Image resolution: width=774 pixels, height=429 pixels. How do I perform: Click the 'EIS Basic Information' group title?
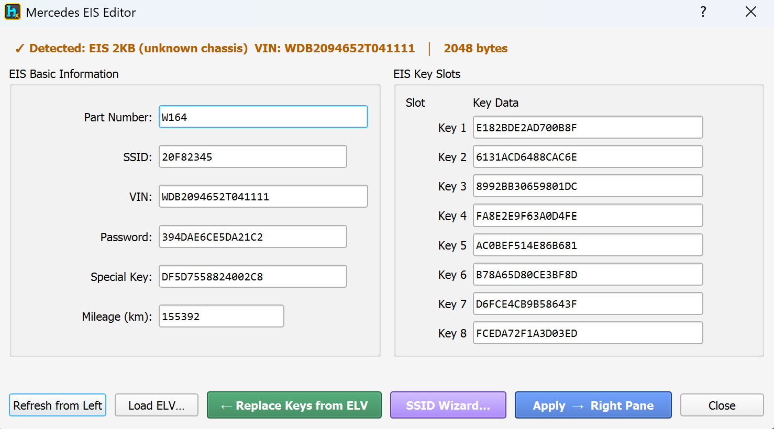[64, 74]
